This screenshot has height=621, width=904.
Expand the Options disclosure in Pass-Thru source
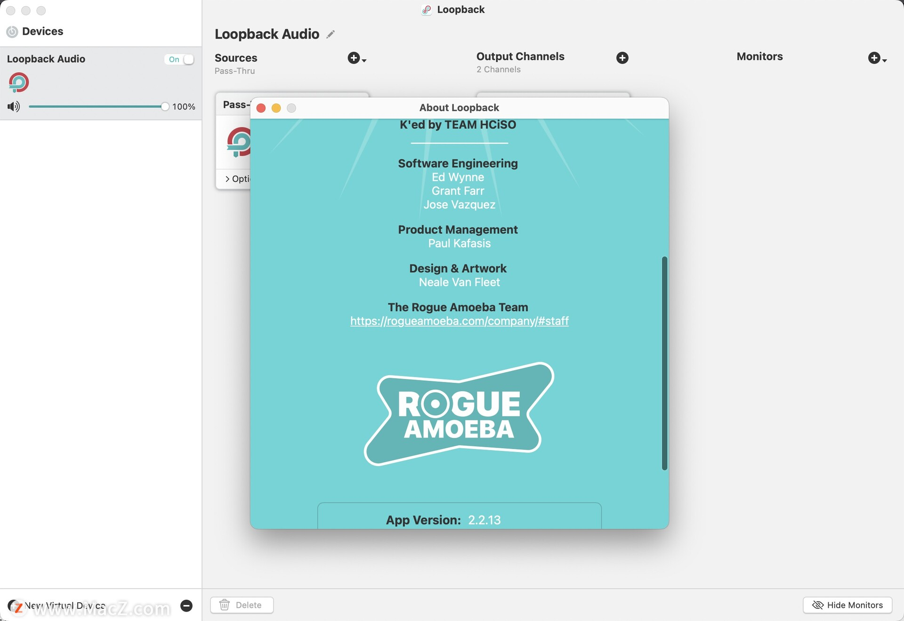[x=237, y=179]
